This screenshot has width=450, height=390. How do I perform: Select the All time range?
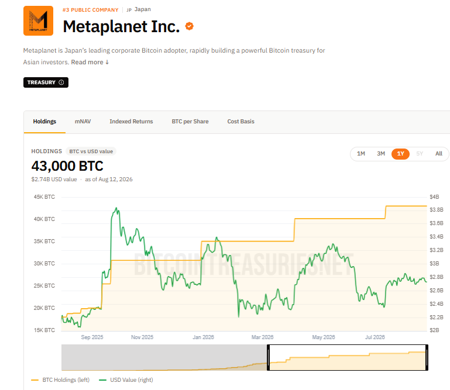click(438, 154)
